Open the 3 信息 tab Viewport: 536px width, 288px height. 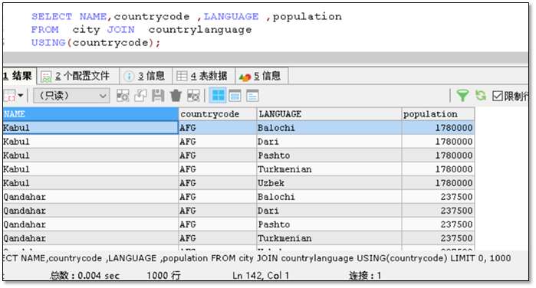[x=145, y=76]
